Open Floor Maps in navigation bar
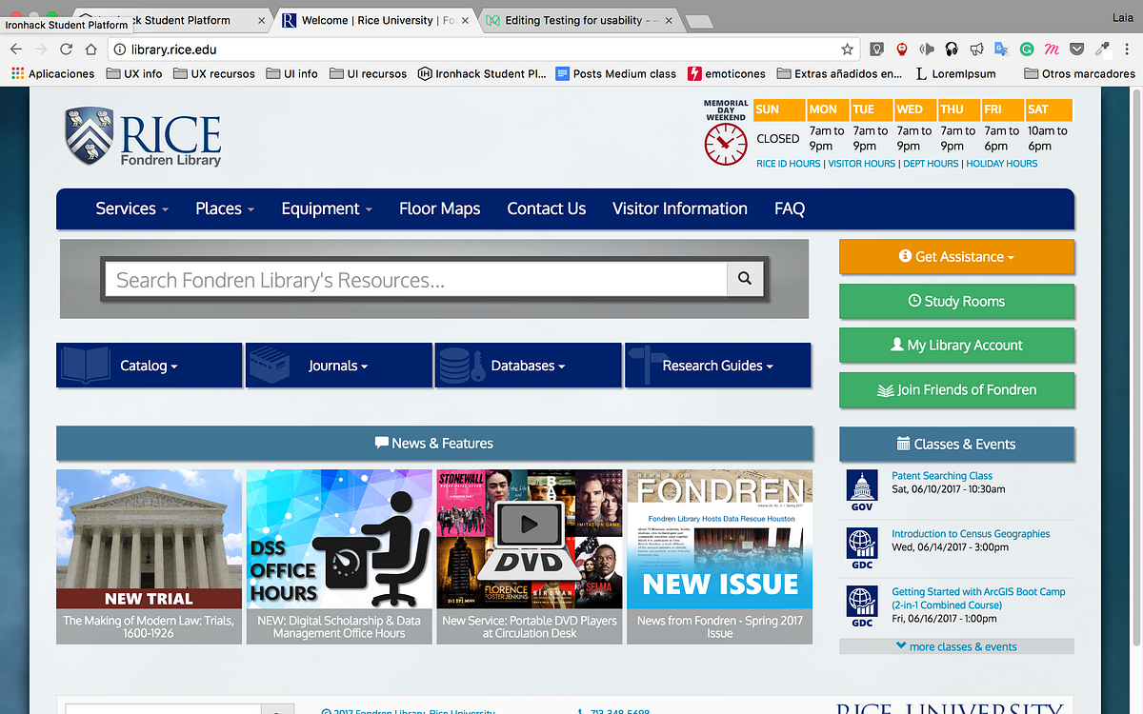1143x714 pixels. click(x=439, y=208)
